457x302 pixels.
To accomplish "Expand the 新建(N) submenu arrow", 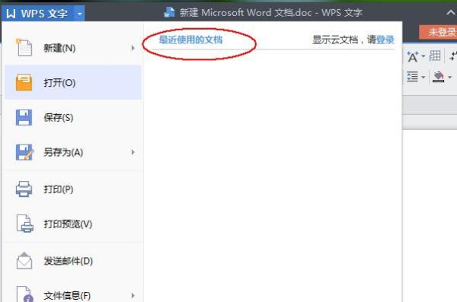I will click(133, 48).
